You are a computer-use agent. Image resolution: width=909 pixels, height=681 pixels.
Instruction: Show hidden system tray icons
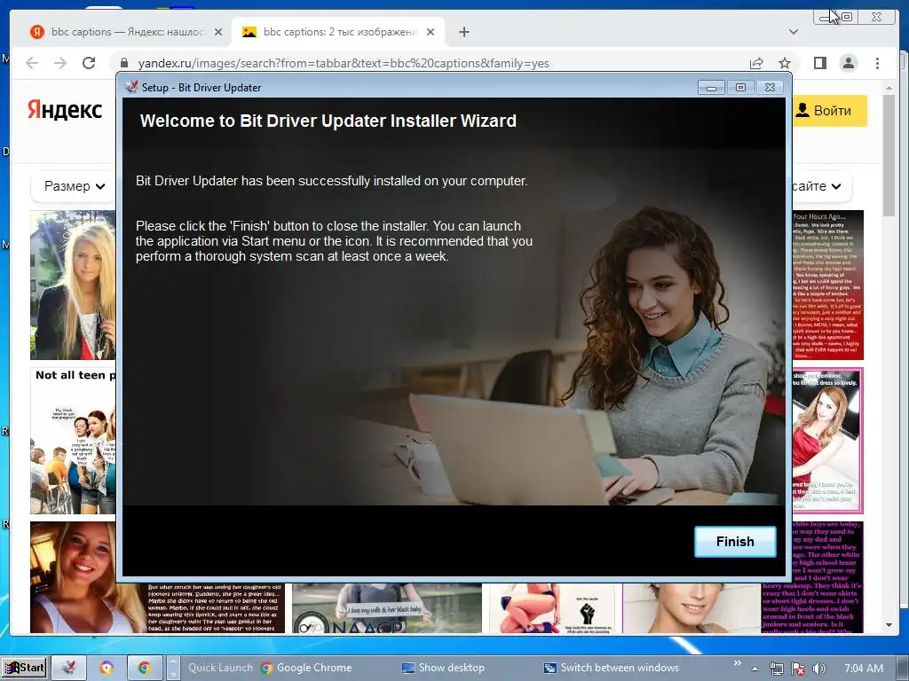[x=755, y=669]
